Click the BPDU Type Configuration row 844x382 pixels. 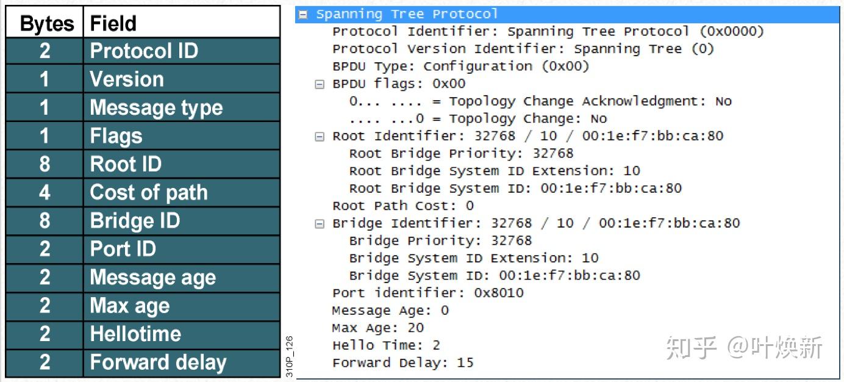pos(460,67)
